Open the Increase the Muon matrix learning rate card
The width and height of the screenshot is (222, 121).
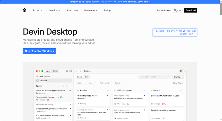point(93,114)
